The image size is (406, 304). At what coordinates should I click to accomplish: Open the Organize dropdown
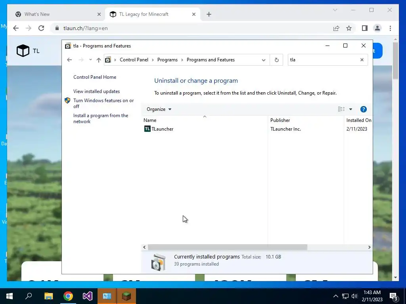pos(159,109)
